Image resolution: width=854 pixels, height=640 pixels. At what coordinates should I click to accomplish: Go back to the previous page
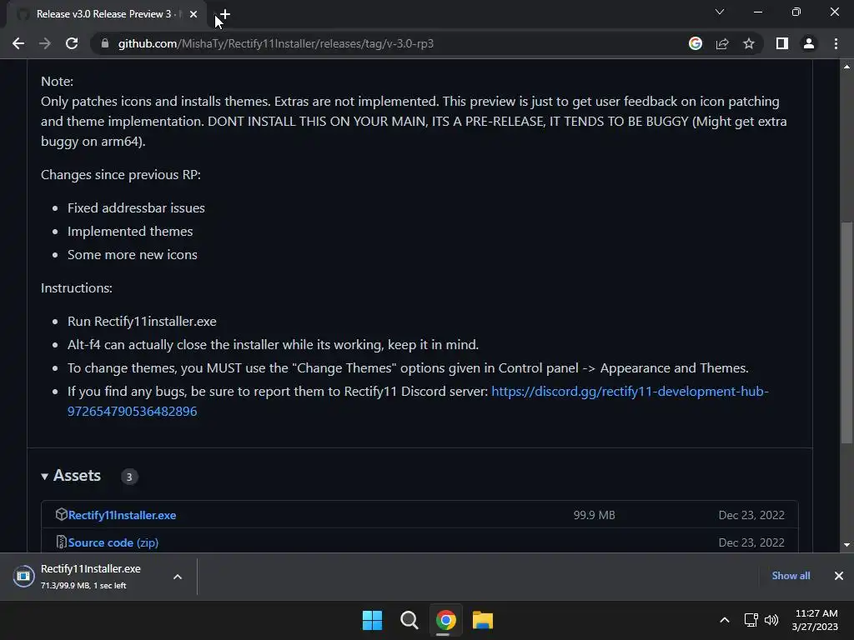click(18, 43)
